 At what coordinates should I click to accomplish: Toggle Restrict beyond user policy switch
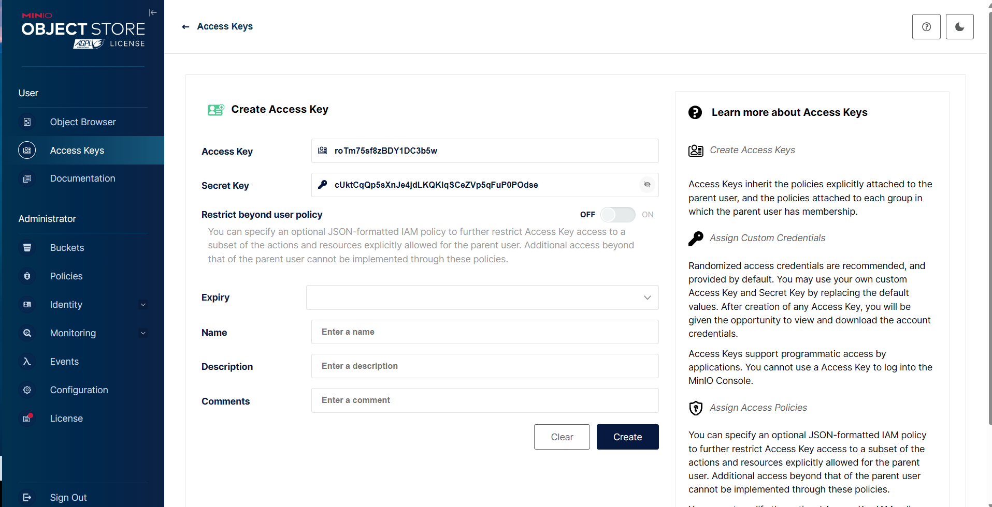coord(617,215)
